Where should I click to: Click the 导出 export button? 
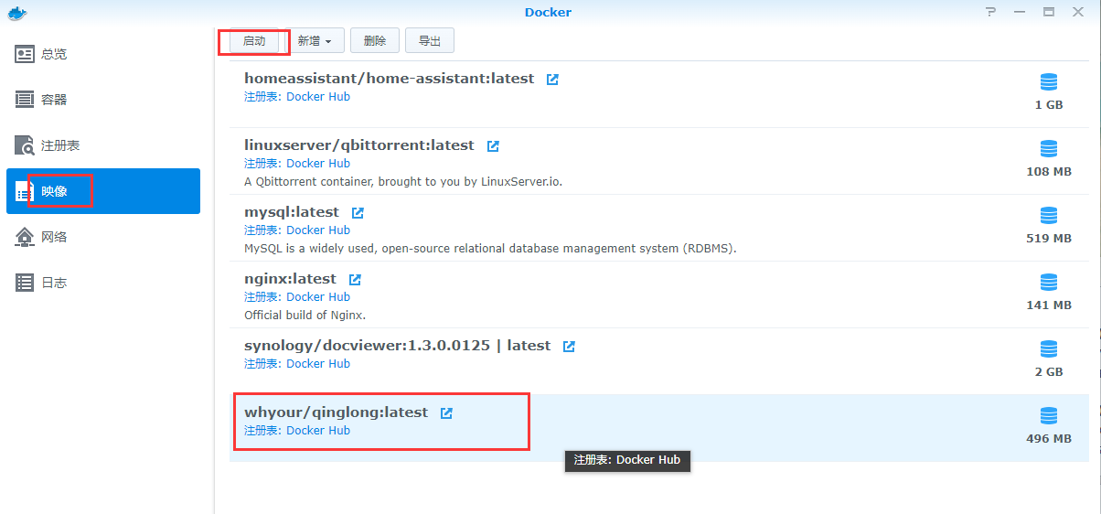430,41
